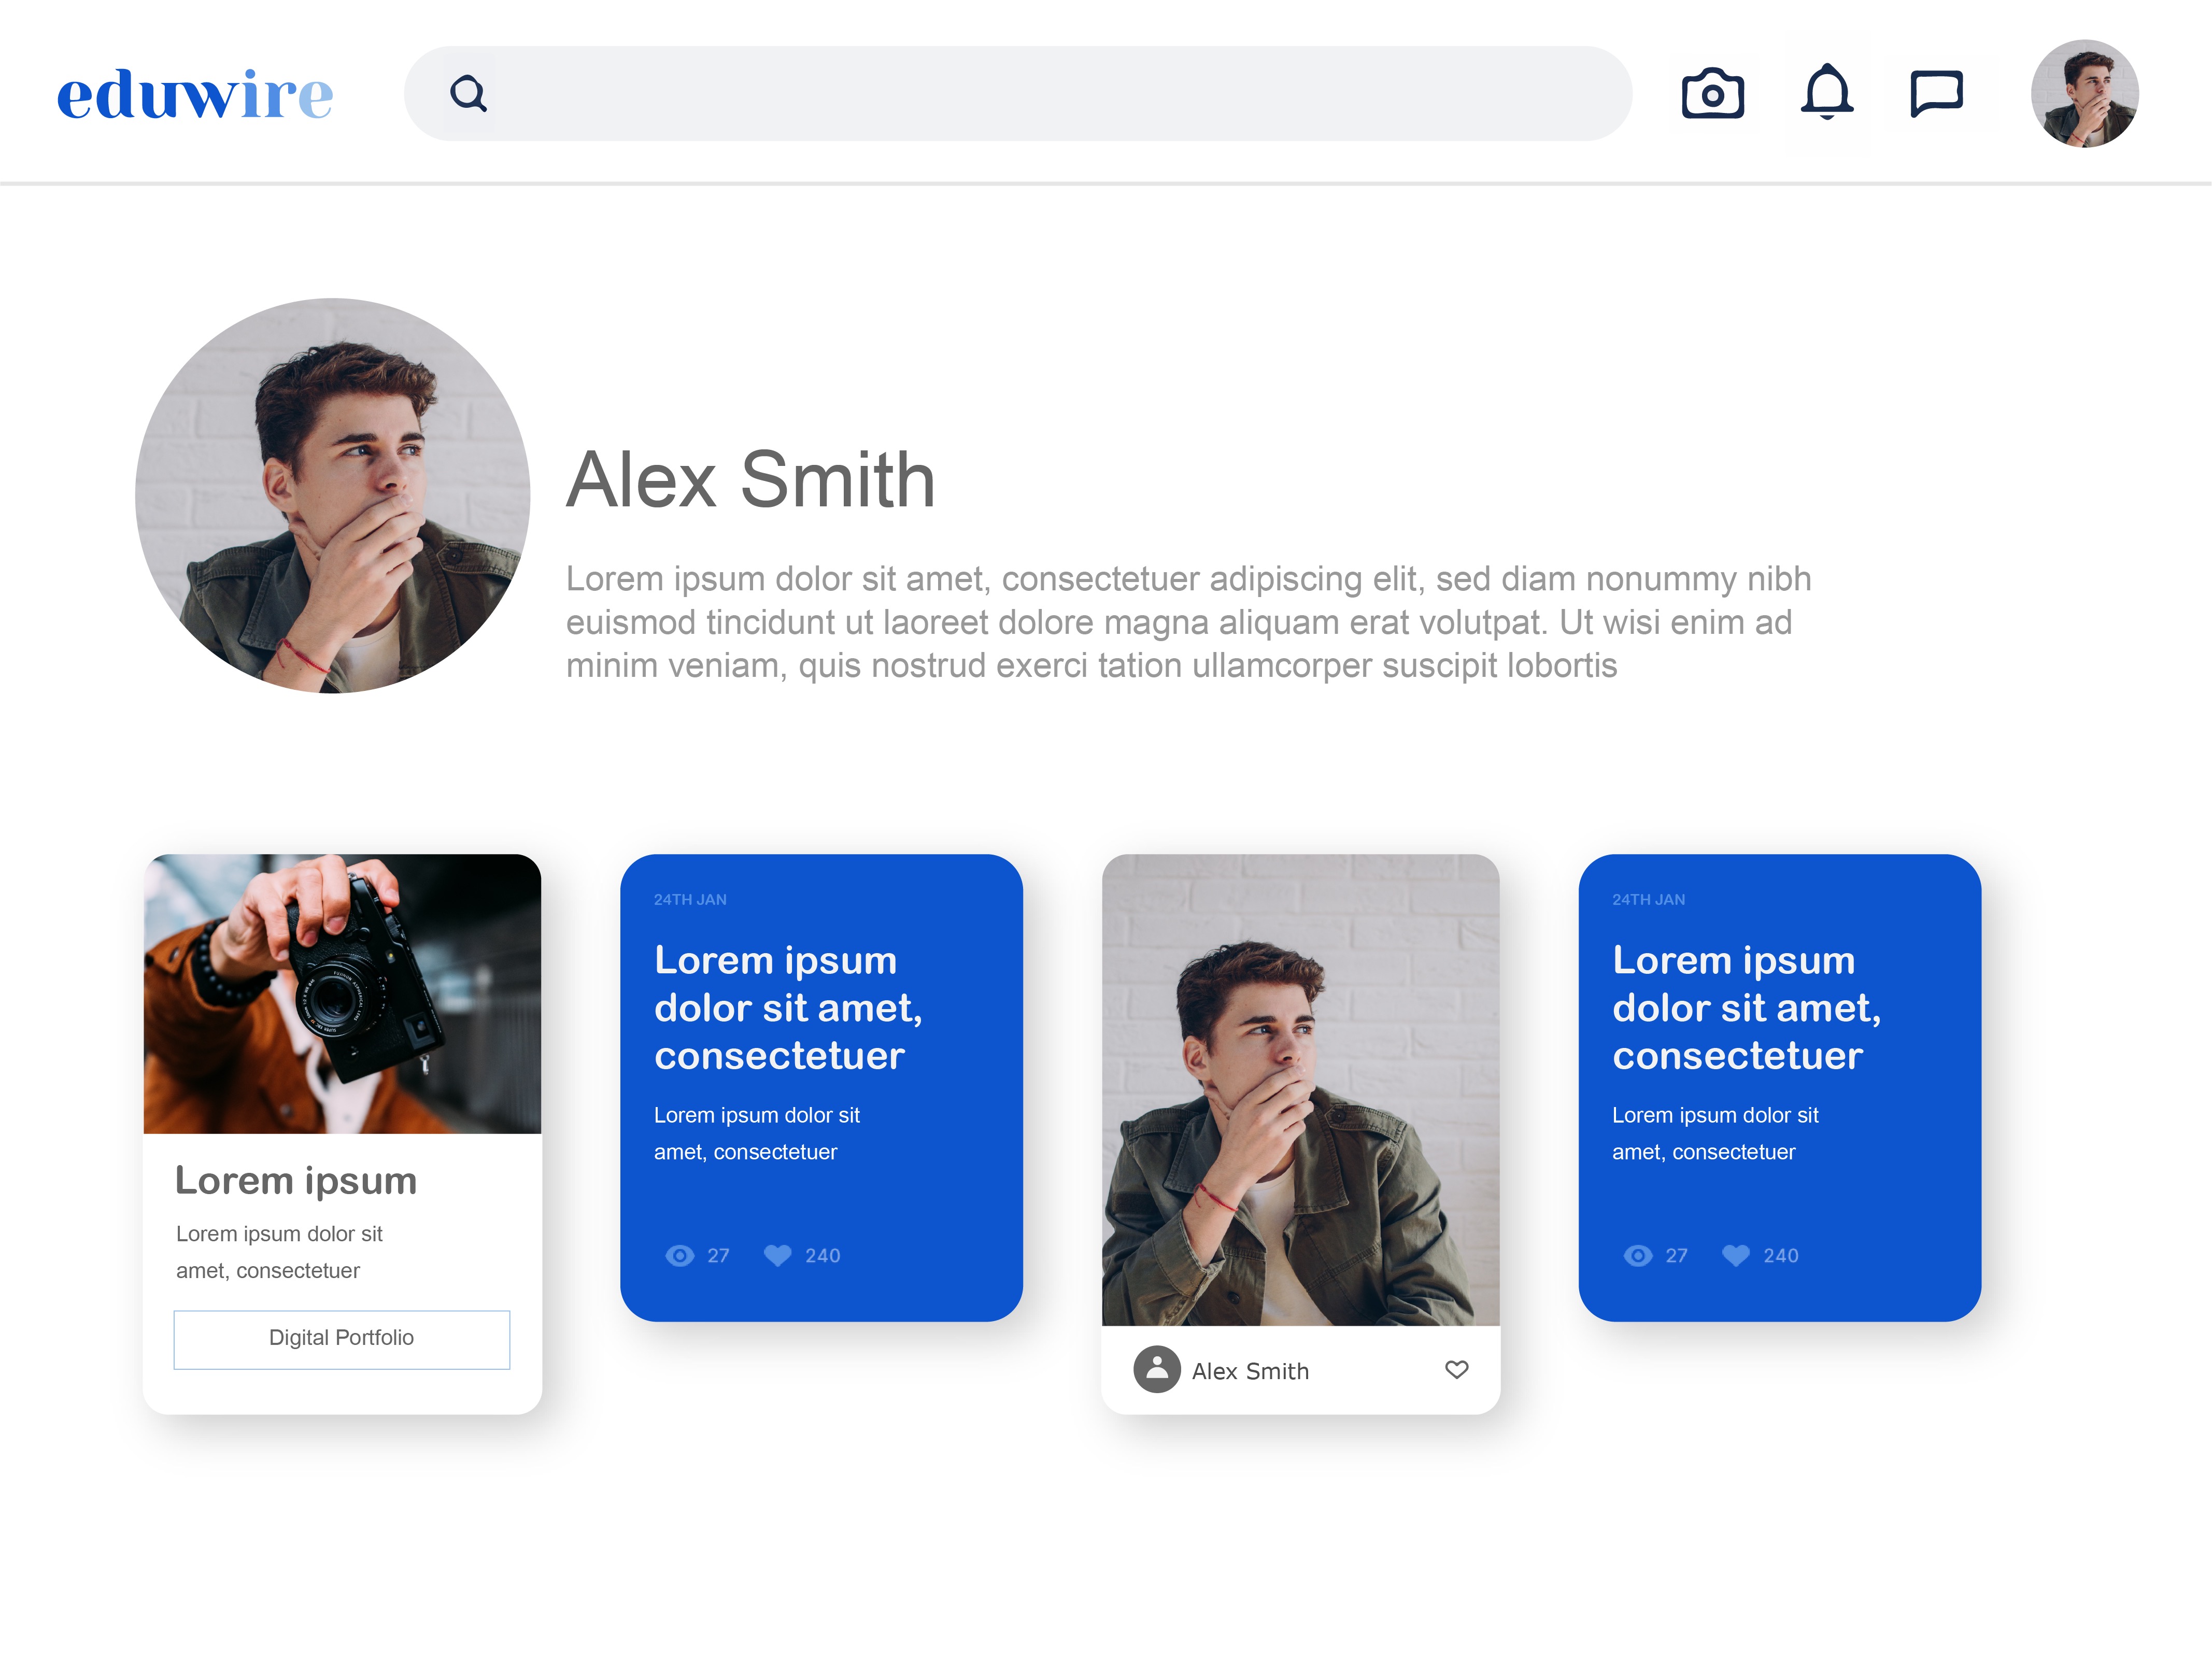Viewport: 2212px width, 1659px height.
Task: Open notifications via bell icon
Action: (1826, 93)
